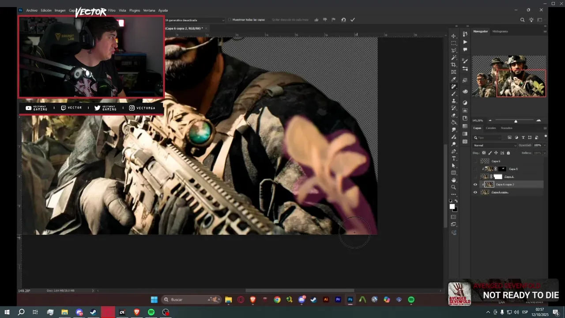Select the Path Selection tool
This screenshot has height=318, width=565.
[454, 166]
